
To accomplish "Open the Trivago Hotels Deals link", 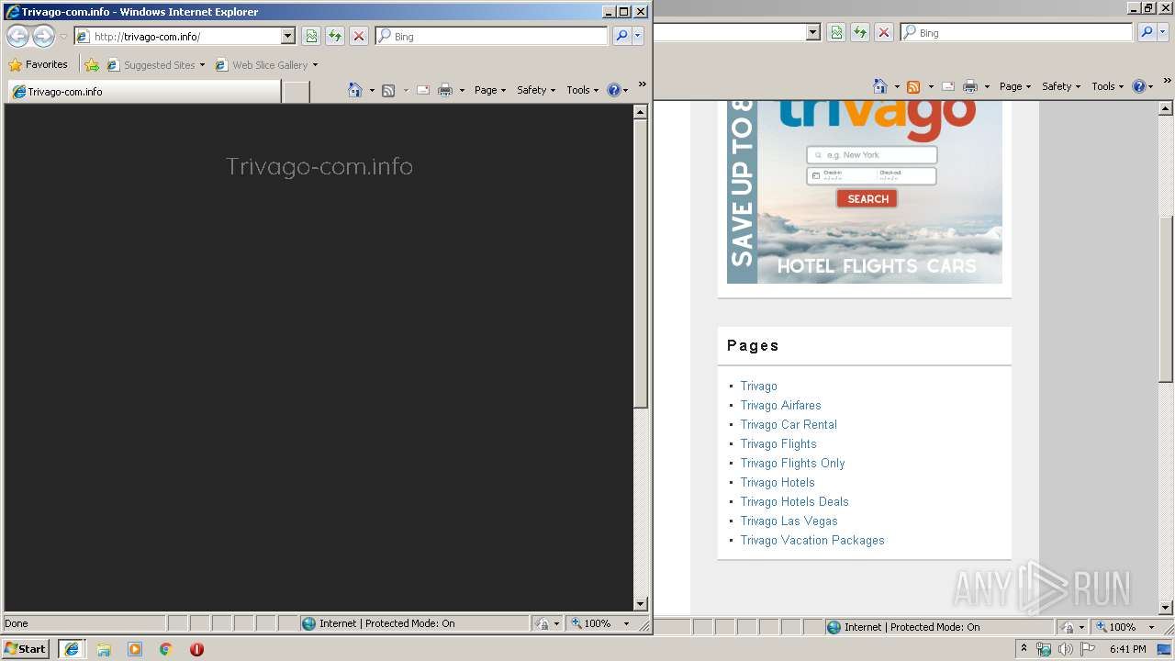I will click(x=795, y=501).
